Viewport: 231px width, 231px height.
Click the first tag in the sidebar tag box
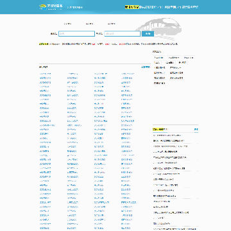point(158,58)
